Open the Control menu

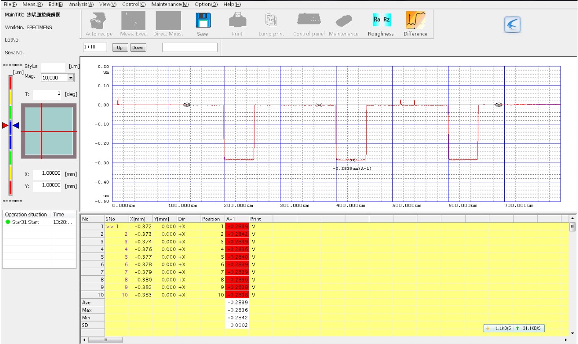(134, 4)
